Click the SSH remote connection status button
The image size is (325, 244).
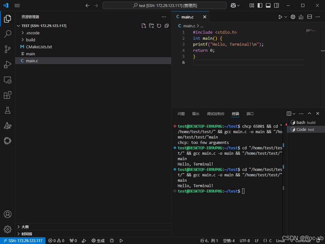pos(23,241)
